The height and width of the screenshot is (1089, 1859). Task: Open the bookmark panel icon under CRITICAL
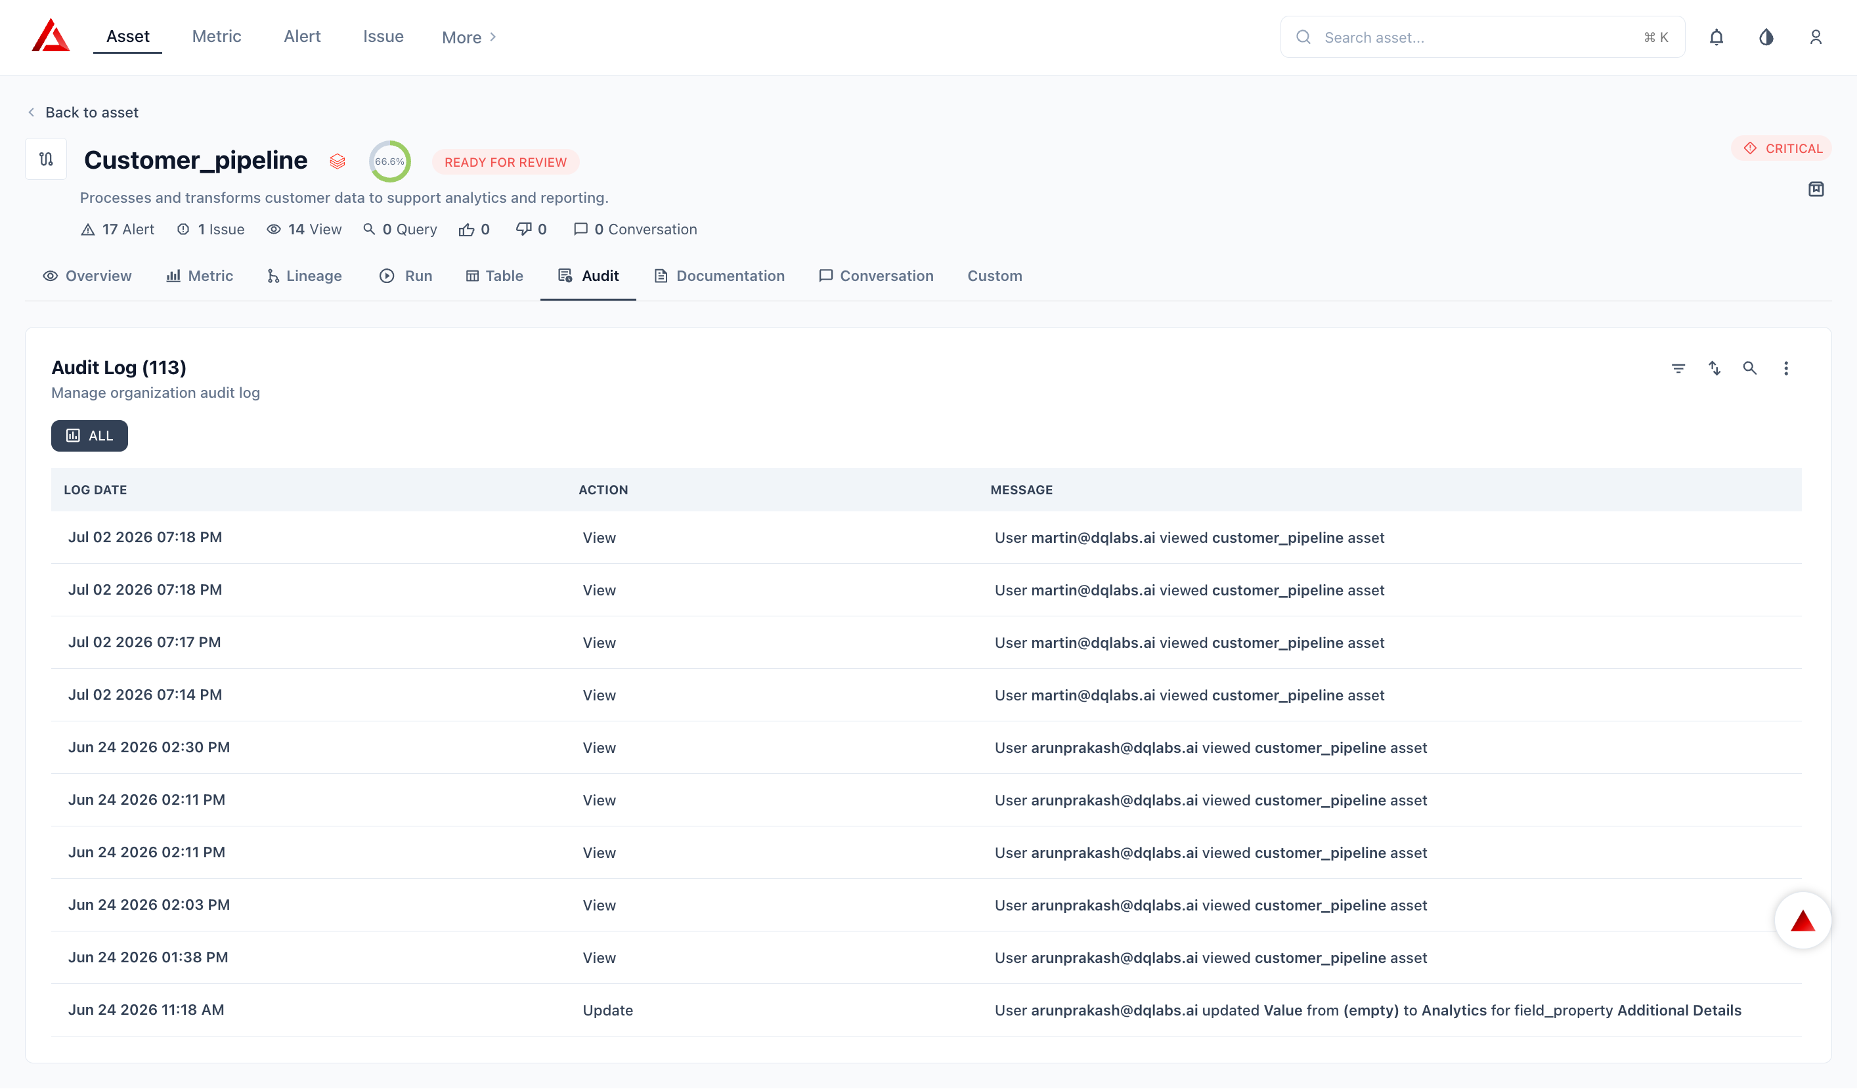pos(1818,190)
